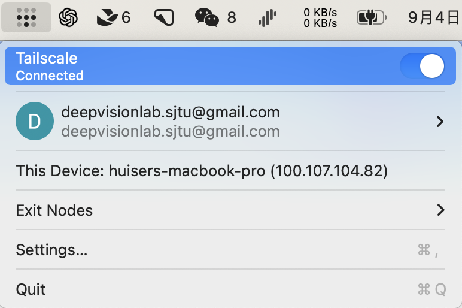Select the Exit Nodes menu entry
Image resolution: width=462 pixels, height=308 pixels.
coord(54,210)
